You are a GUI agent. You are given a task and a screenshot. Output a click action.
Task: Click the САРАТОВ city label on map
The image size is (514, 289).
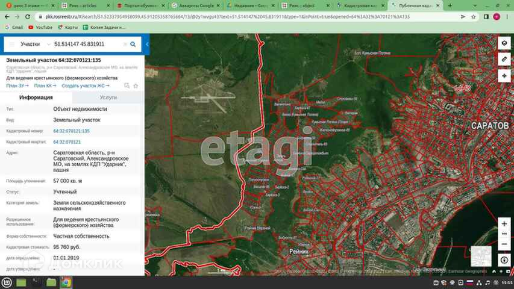point(490,125)
